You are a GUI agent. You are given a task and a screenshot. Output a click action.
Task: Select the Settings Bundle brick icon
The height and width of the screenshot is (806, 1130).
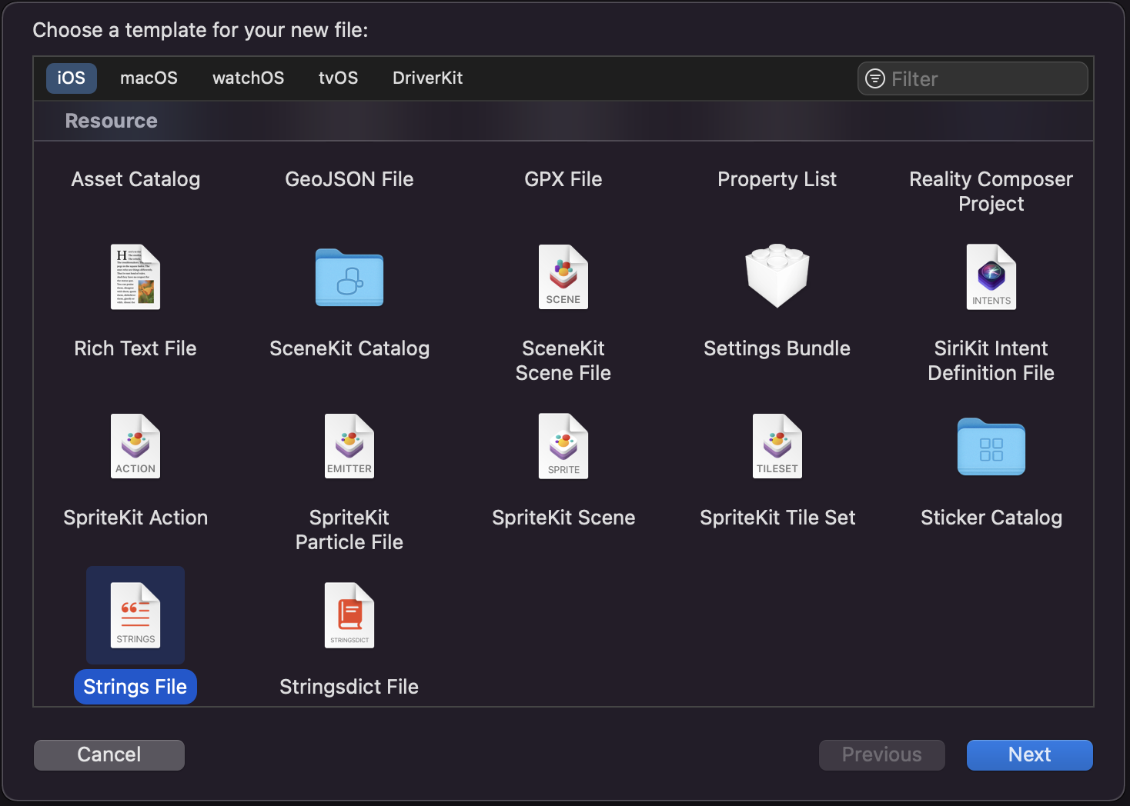(x=777, y=276)
